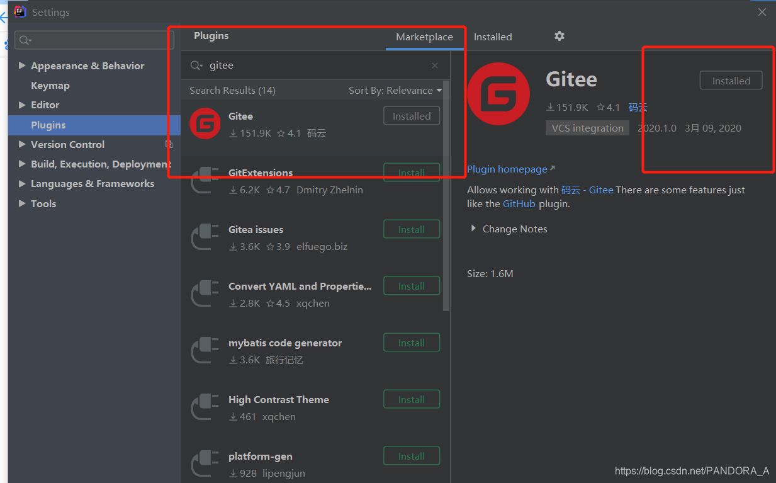
Task: Open the GitHub plugin link
Action: pos(519,203)
